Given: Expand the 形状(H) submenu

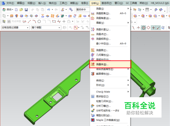Looking at the screenshot, I should pos(110,85).
